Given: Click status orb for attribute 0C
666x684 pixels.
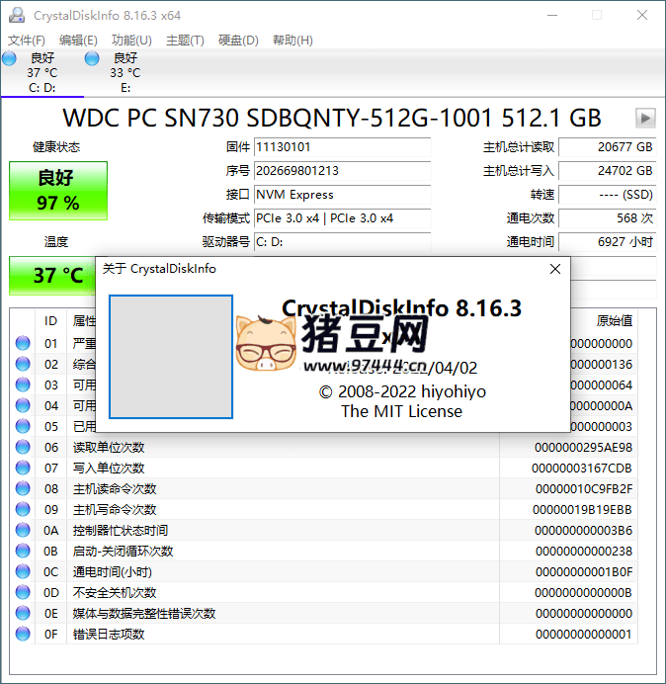Looking at the screenshot, I should click(23, 572).
